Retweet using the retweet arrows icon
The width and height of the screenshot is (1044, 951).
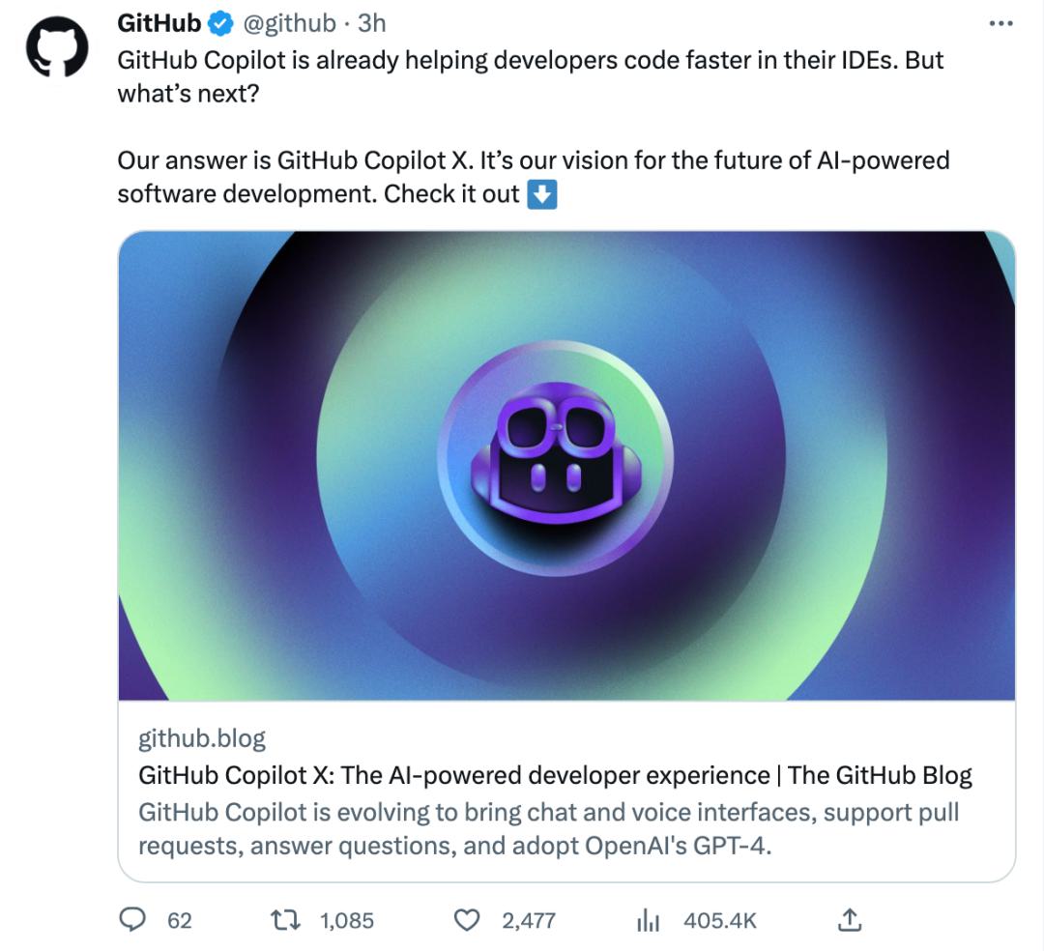pos(285,920)
